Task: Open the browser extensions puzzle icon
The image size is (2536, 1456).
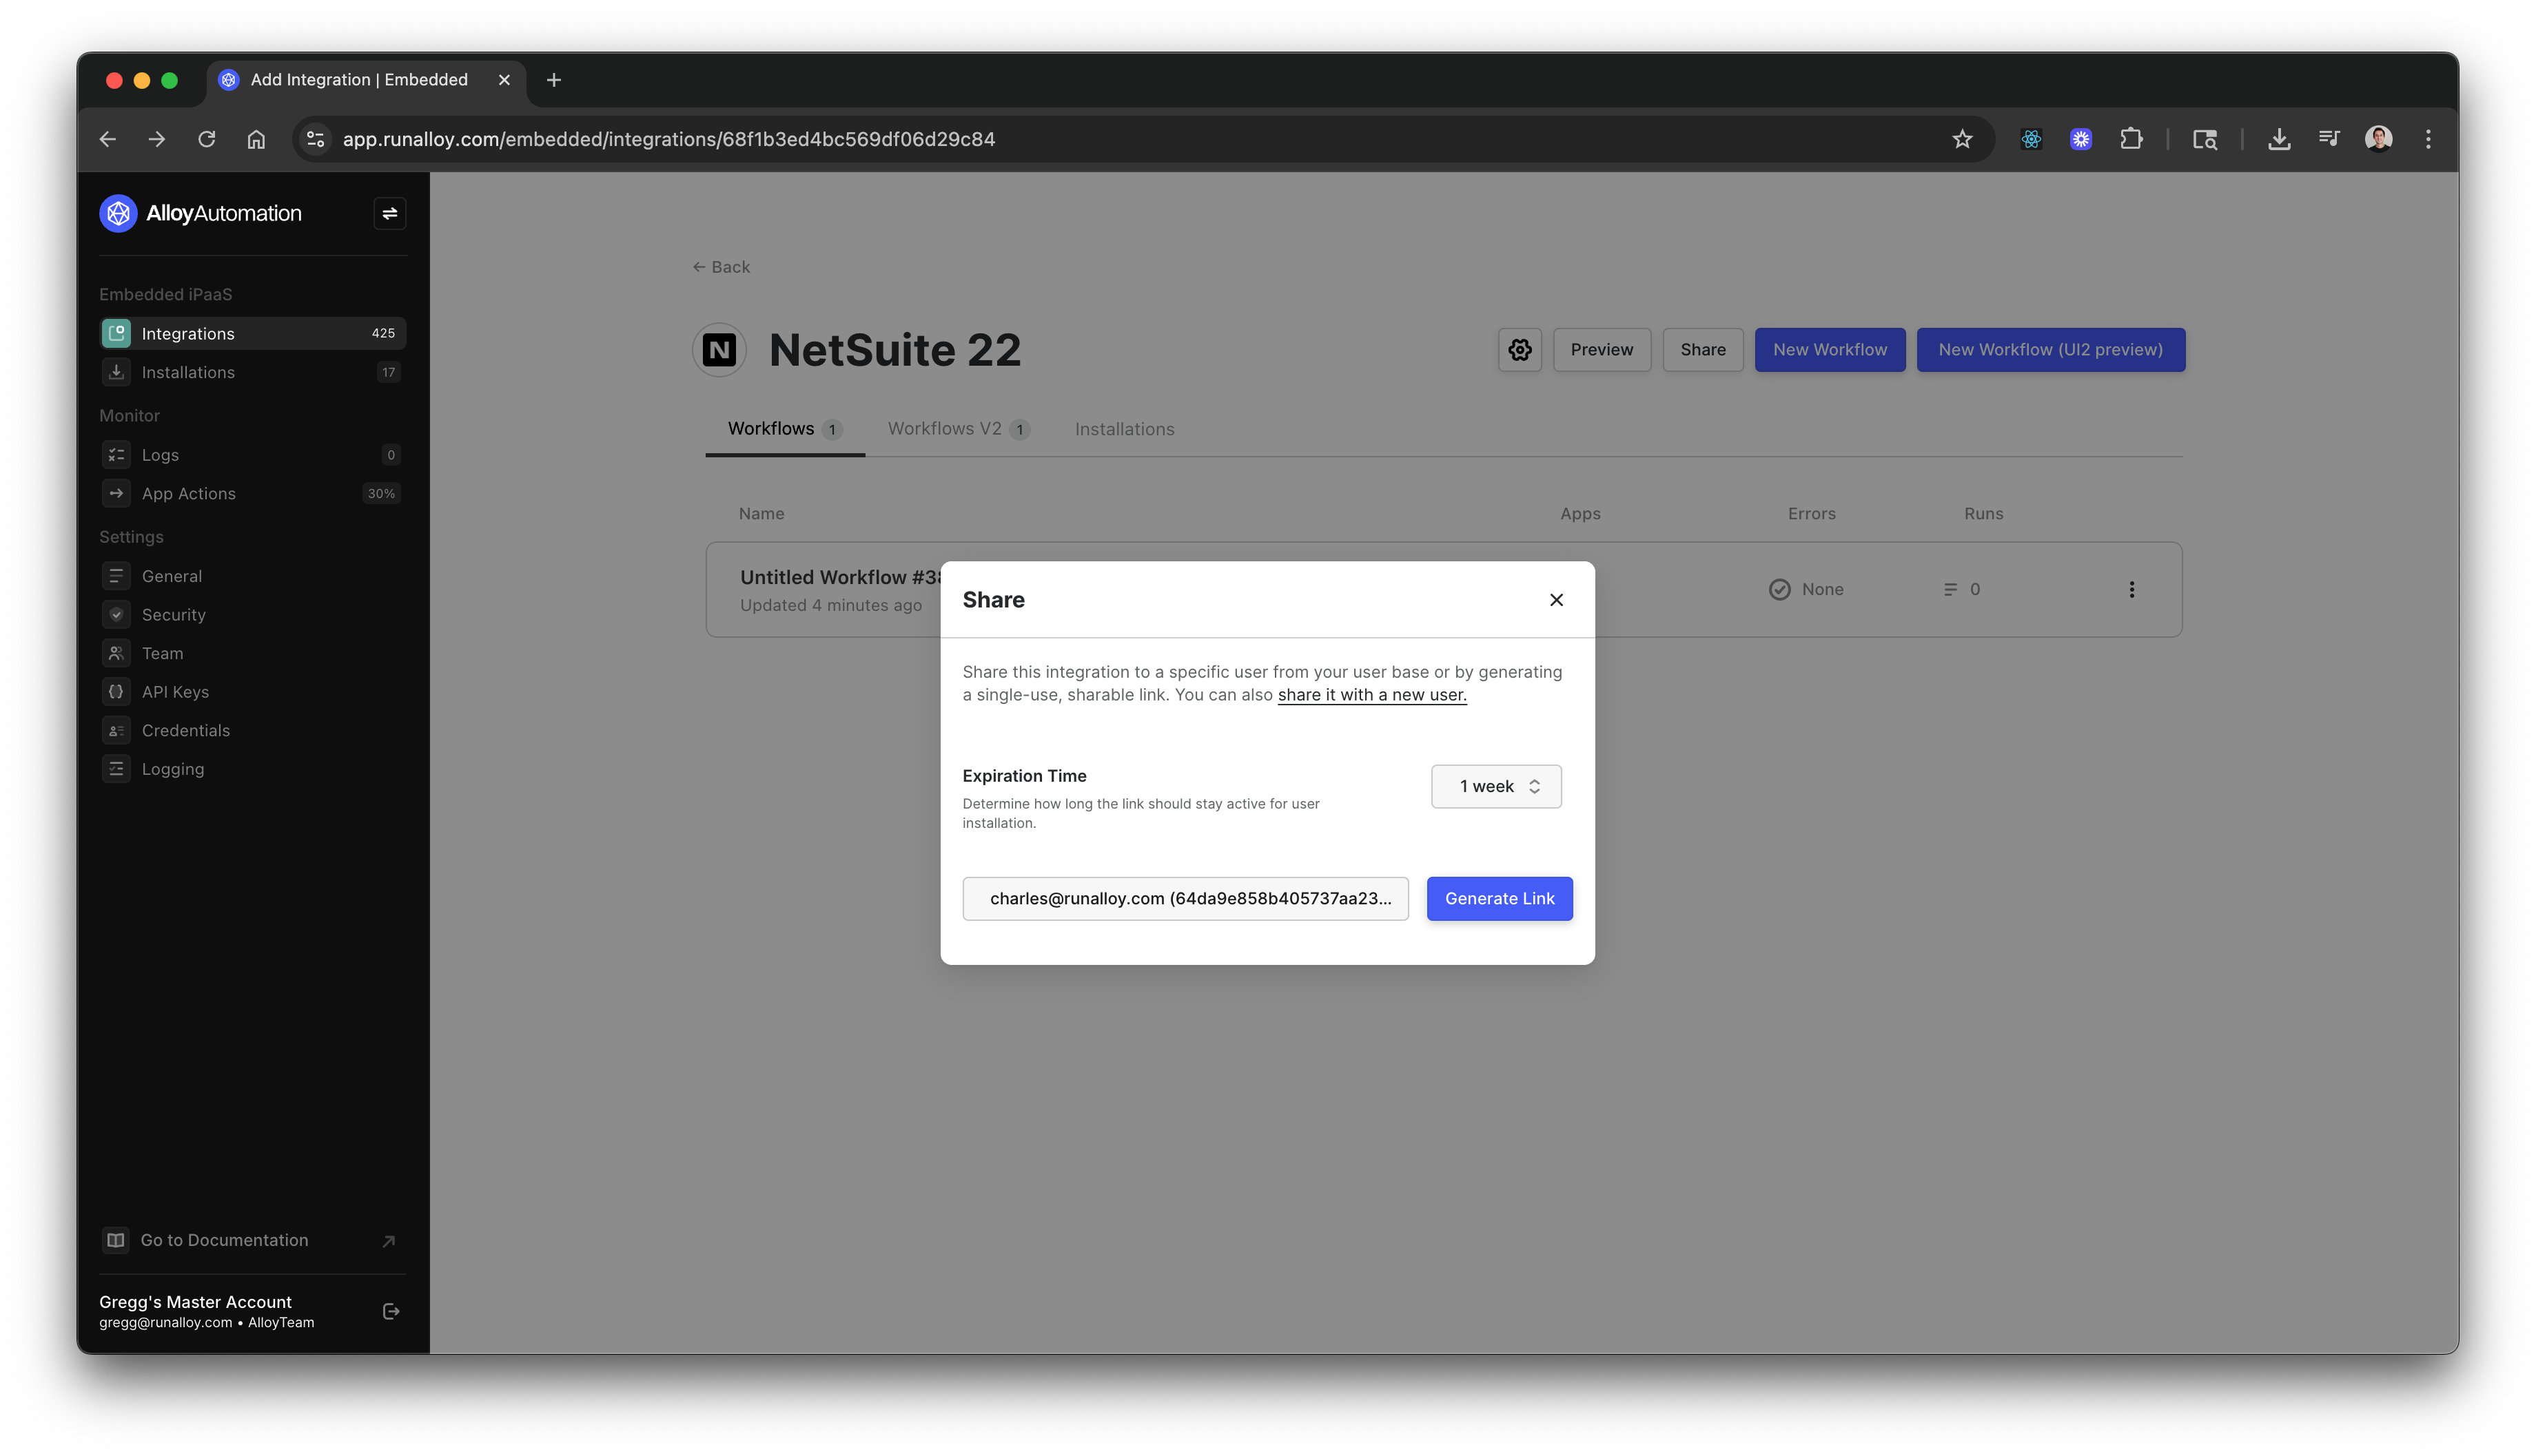Action: coord(2131,139)
